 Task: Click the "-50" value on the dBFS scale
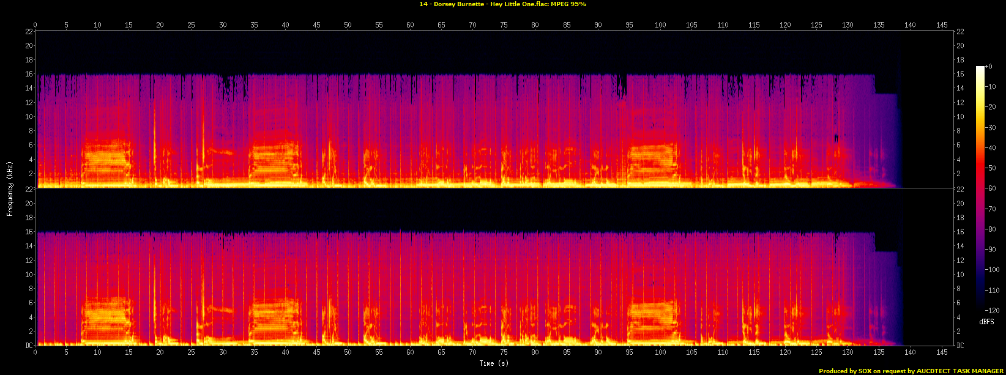(992, 168)
